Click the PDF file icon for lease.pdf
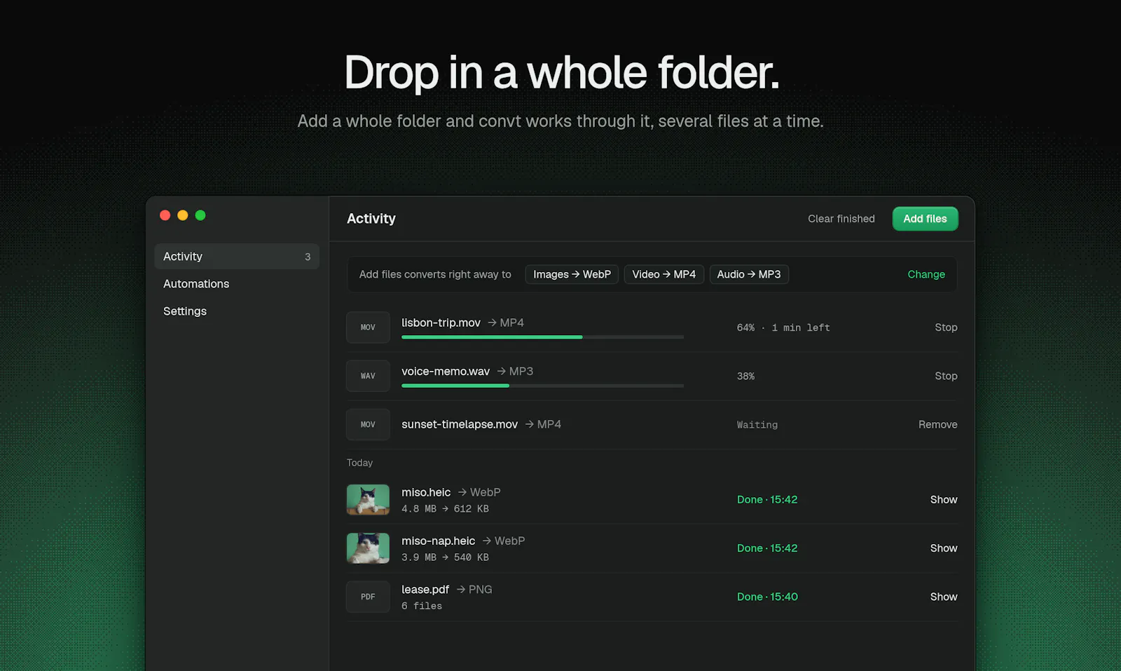This screenshot has width=1121, height=671. (x=368, y=597)
